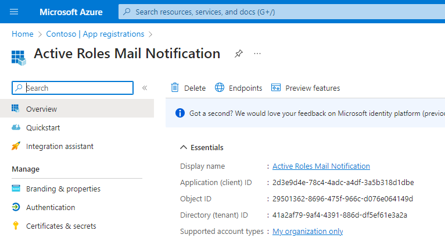
Task: Open Contoso | App registrations breadcrumb
Action: pyautogui.click(x=95, y=34)
